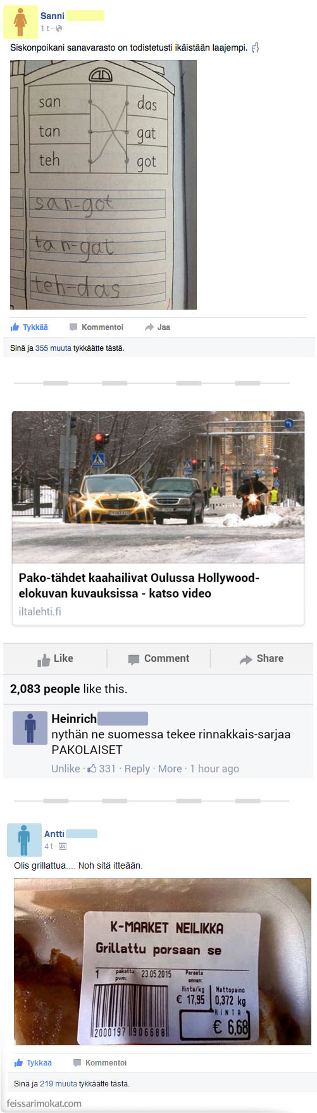Click the globe privacy icon under Sanni

(59, 28)
